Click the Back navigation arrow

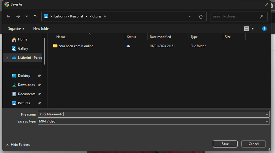coord(8,16)
